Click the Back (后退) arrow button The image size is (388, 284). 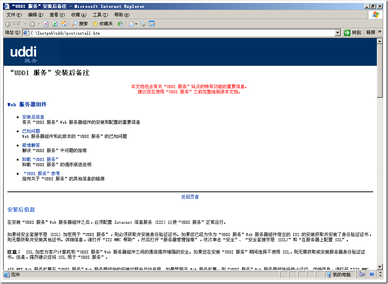click(x=14, y=24)
